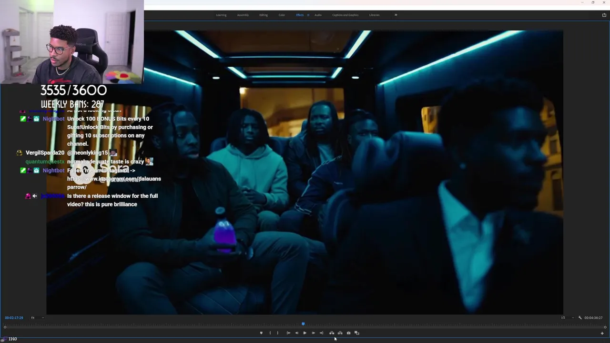Open the Effects workspace menu icon
This screenshot has width=610, height=343.
(x=308, y=15)
